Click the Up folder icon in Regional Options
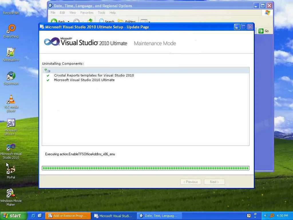293x220 pixels. (x=90, y=21)
